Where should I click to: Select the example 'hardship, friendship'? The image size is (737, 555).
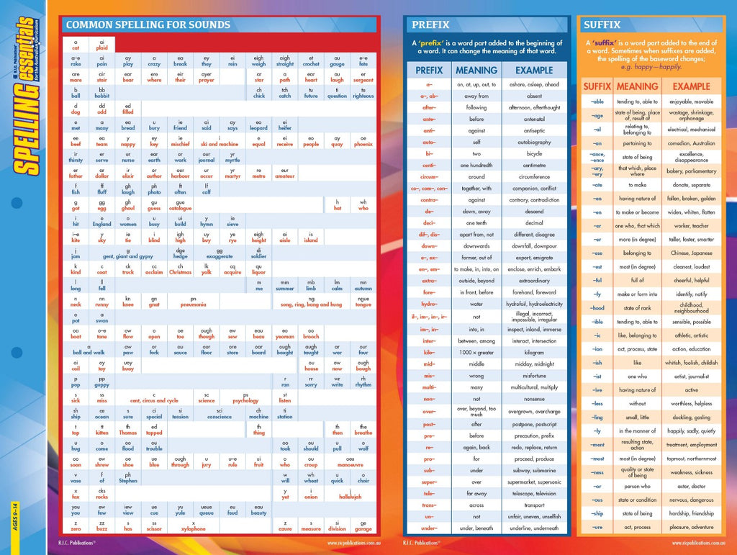pyautogui.click(x=691, y=514)
